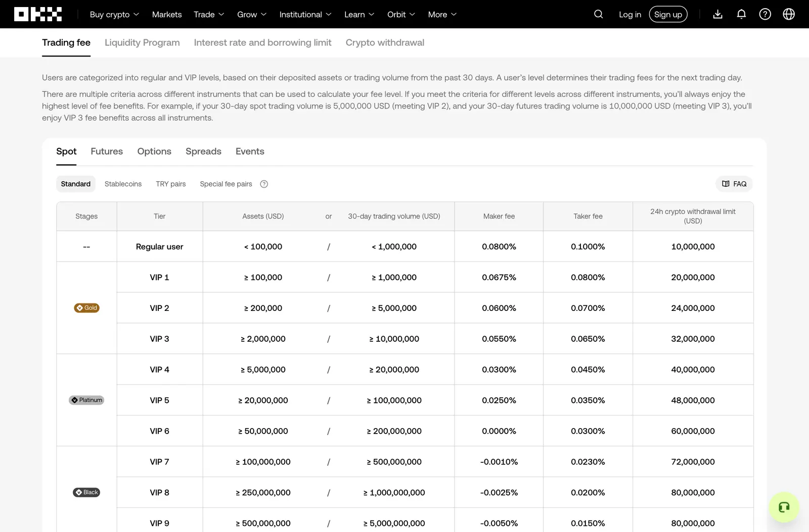Image resolution: width=809 pixels, height=532 pixels.
Task: Click the Platinum stage badge
Action: click(x=86, y=400)
